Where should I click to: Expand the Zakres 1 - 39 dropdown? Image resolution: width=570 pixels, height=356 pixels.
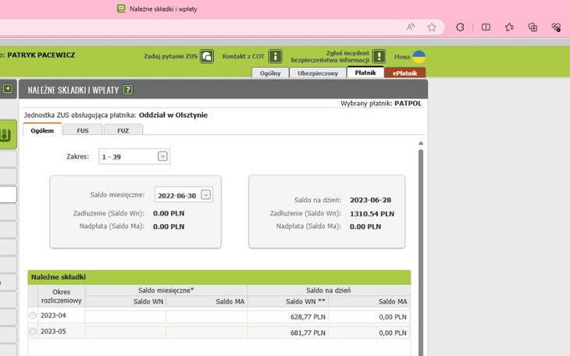[162, 156]
